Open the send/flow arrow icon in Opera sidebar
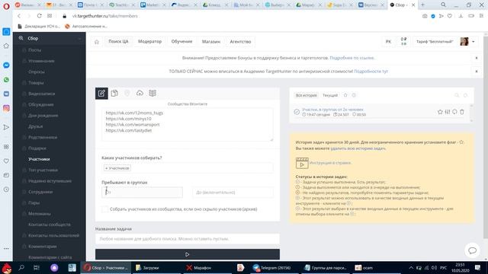 (x=6, y=127)
